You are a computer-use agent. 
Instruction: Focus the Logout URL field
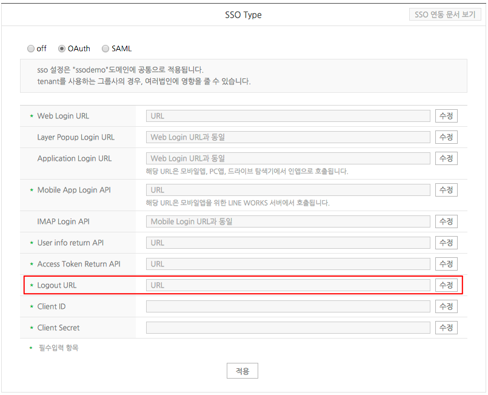(x=288, y=285)
